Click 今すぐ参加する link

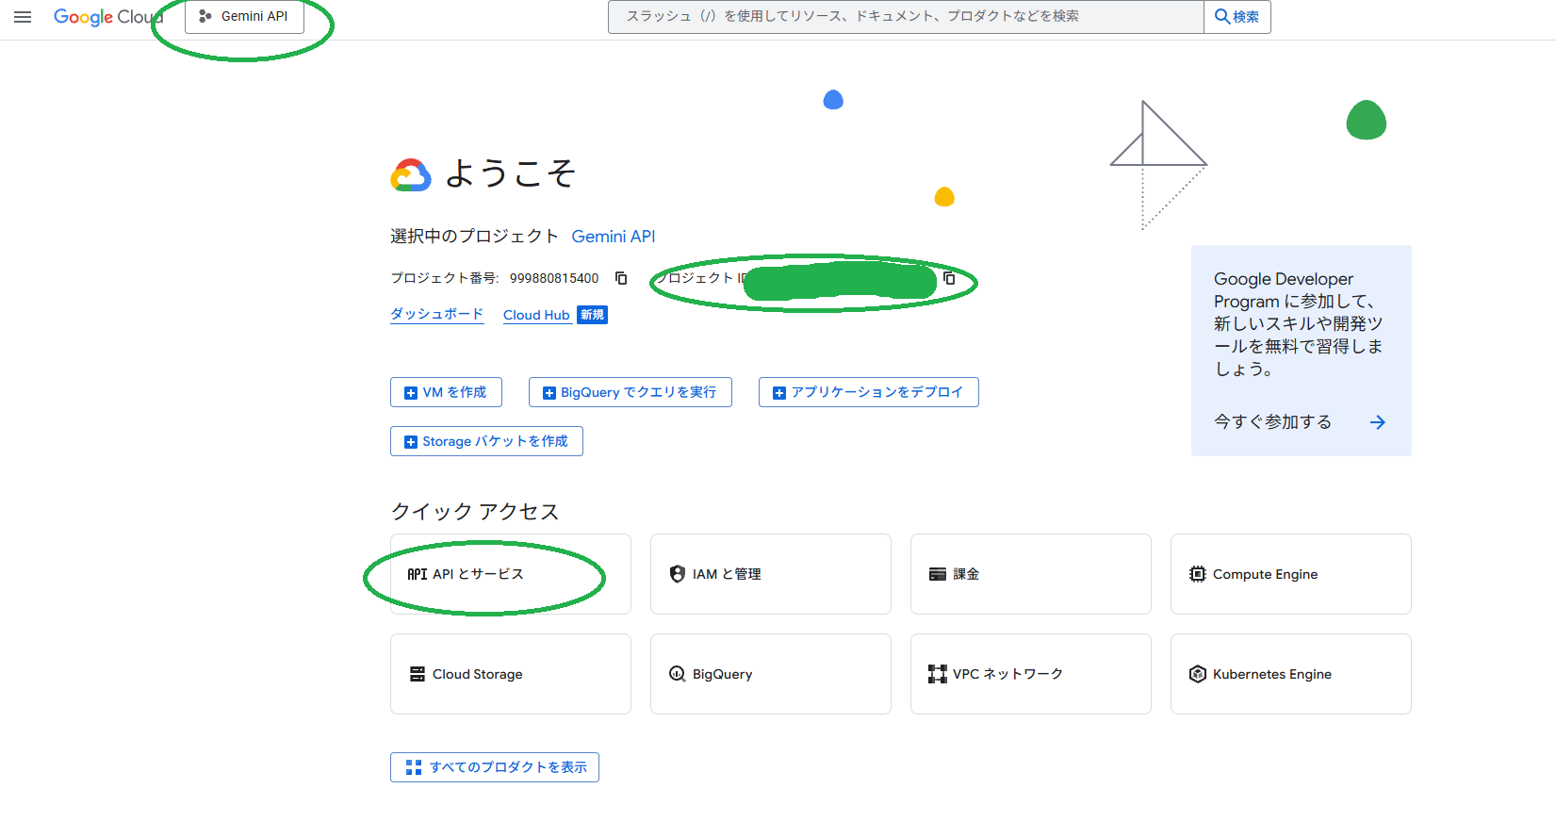click(x=1273, y=422)
